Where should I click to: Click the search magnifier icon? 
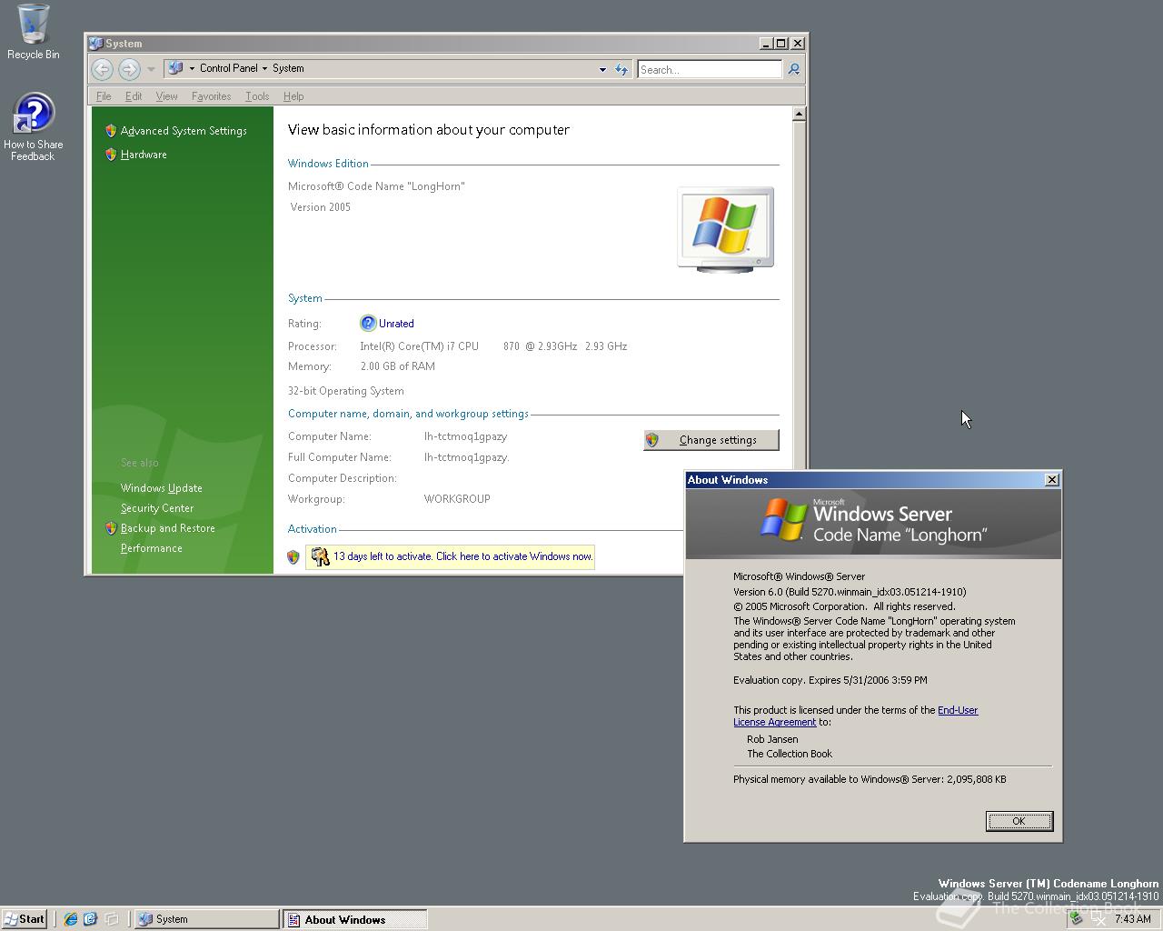click(793, 69)
